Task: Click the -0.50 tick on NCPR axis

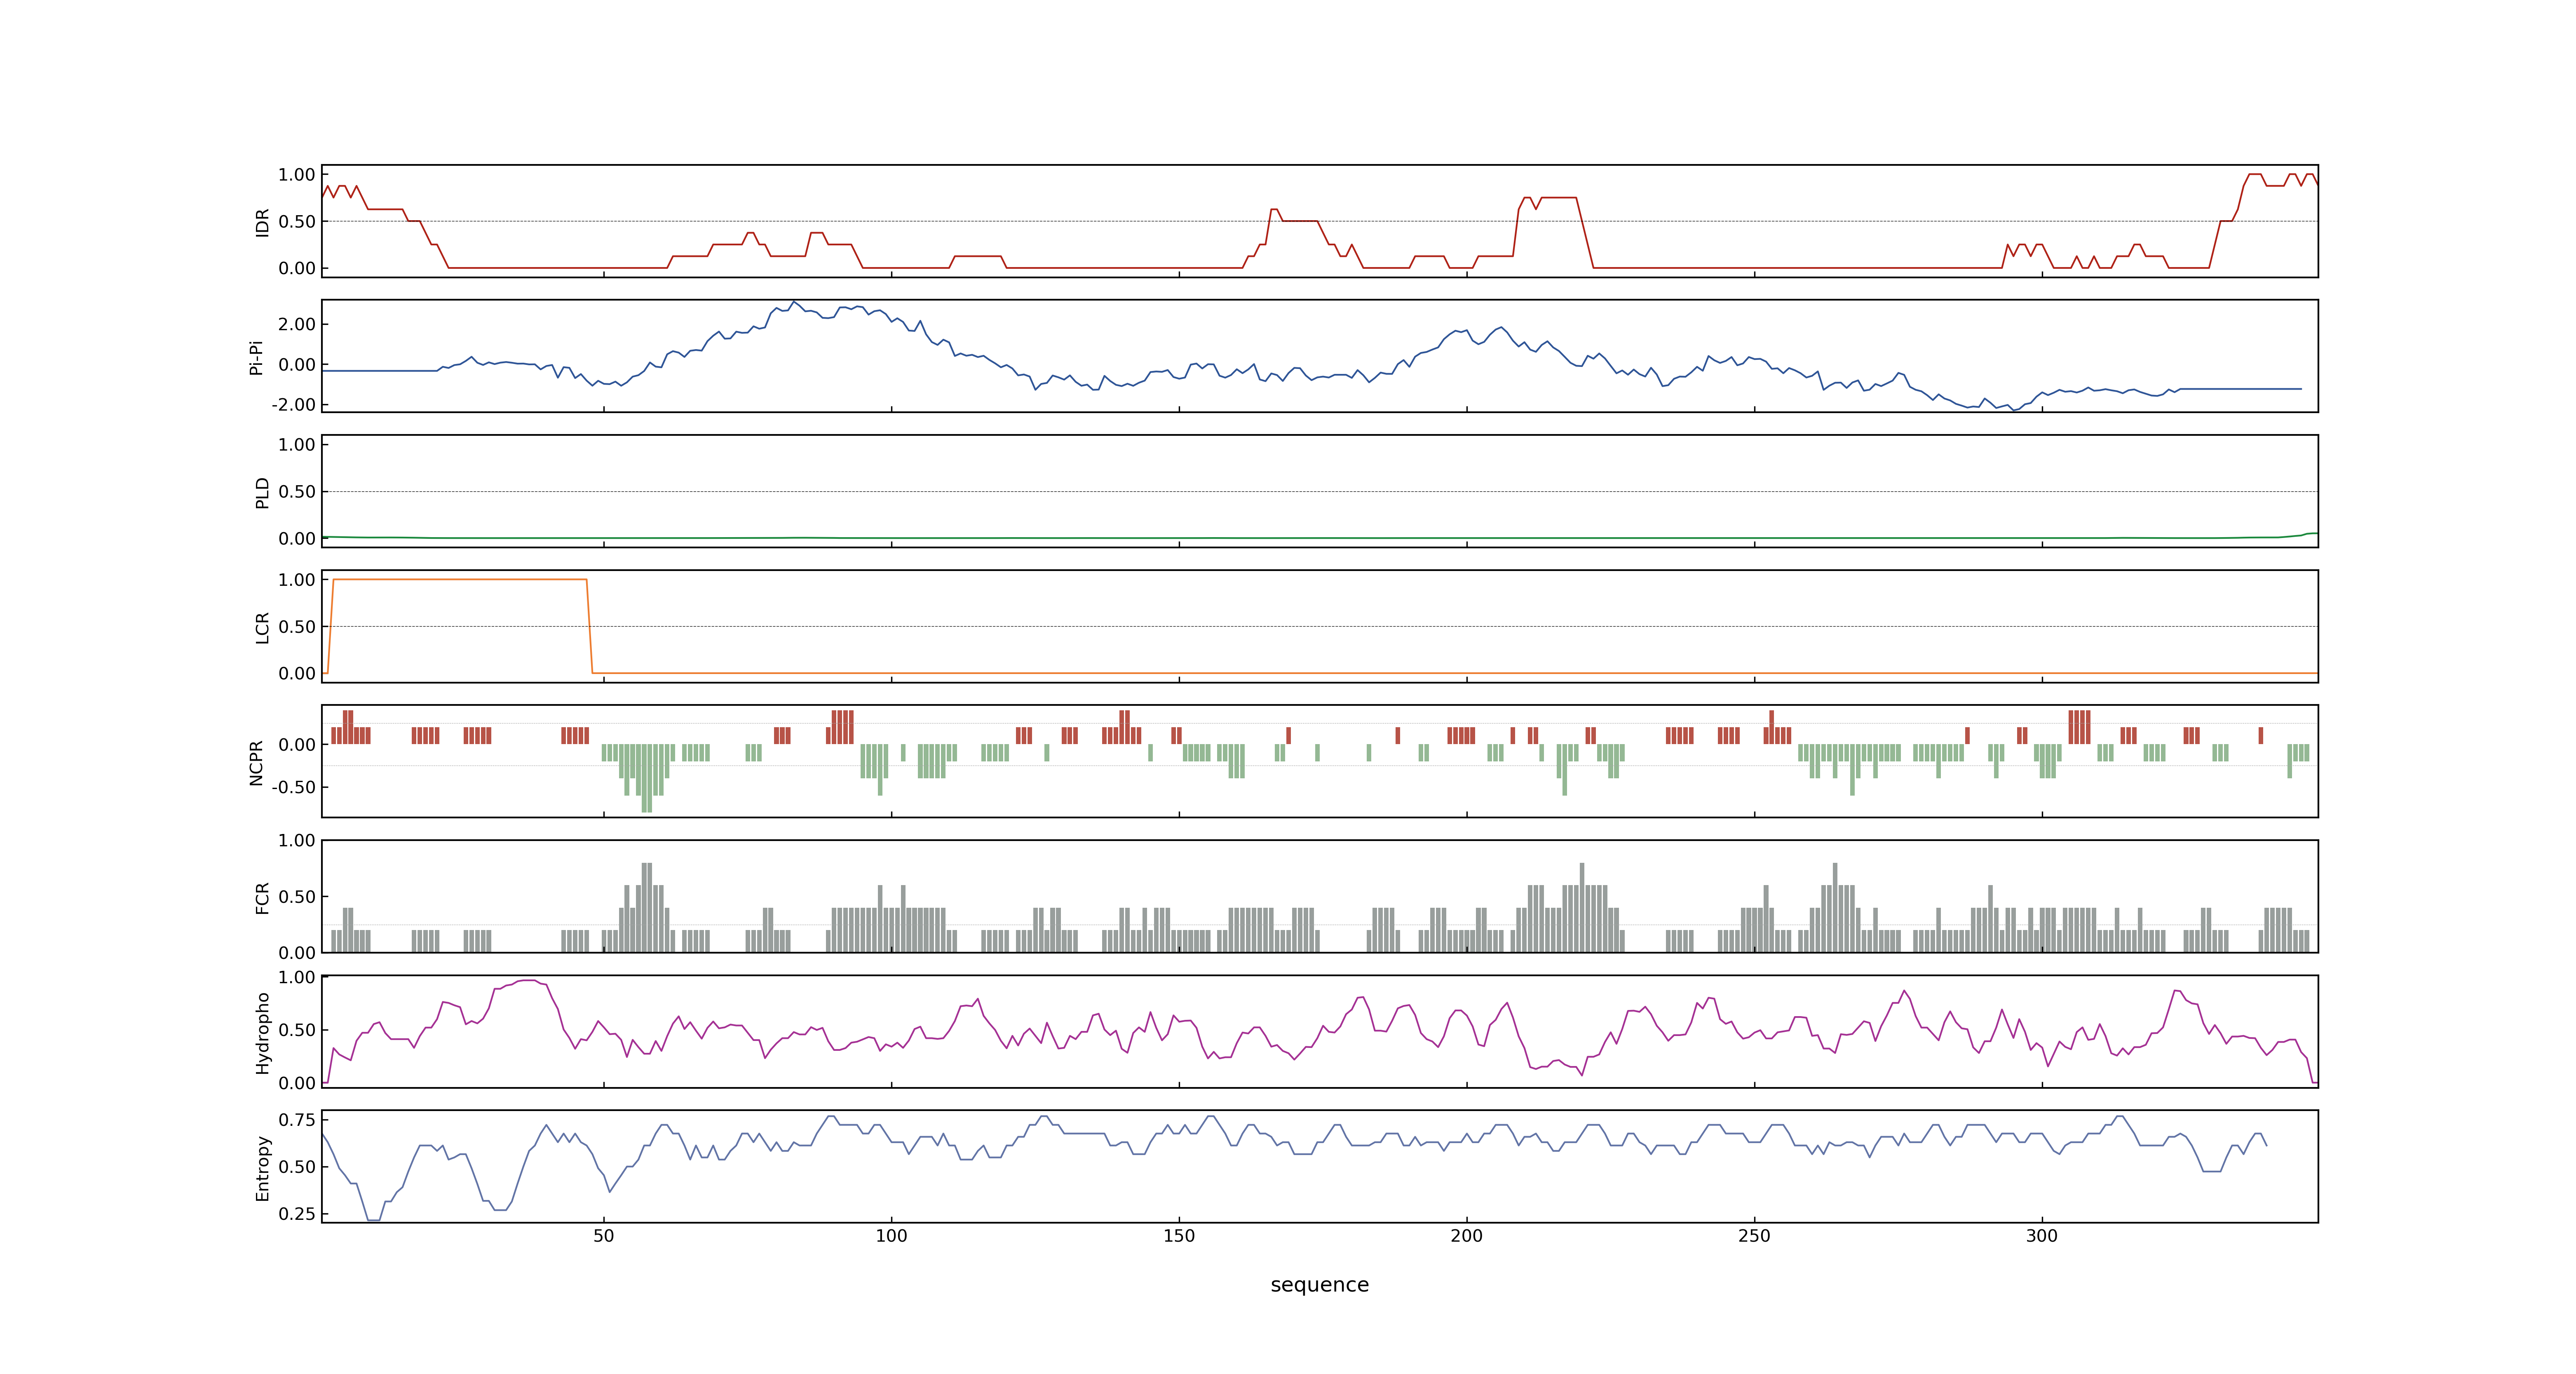Action: pyautogui.click(x=293, y=787)
